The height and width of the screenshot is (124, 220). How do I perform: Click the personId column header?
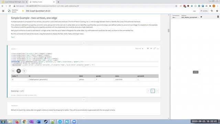(x=147, y=76)
